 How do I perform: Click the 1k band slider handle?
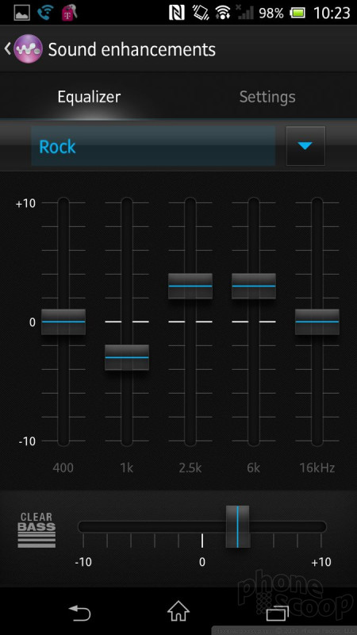tap(127, 357)
